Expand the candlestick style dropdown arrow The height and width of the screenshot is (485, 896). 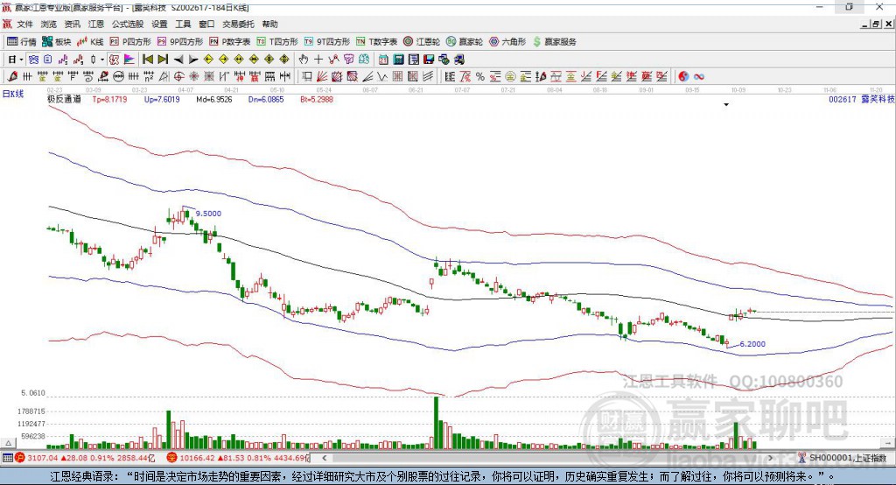point(102,60)
